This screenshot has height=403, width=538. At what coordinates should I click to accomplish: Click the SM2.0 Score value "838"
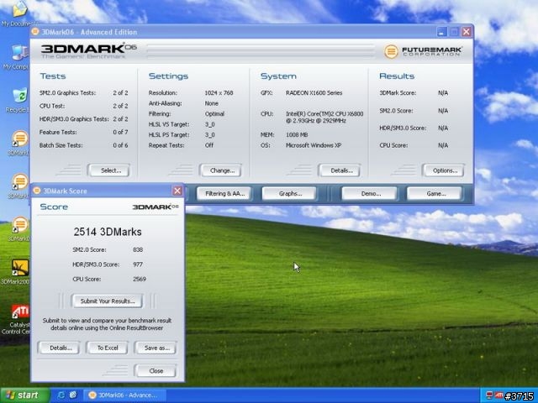138,249
